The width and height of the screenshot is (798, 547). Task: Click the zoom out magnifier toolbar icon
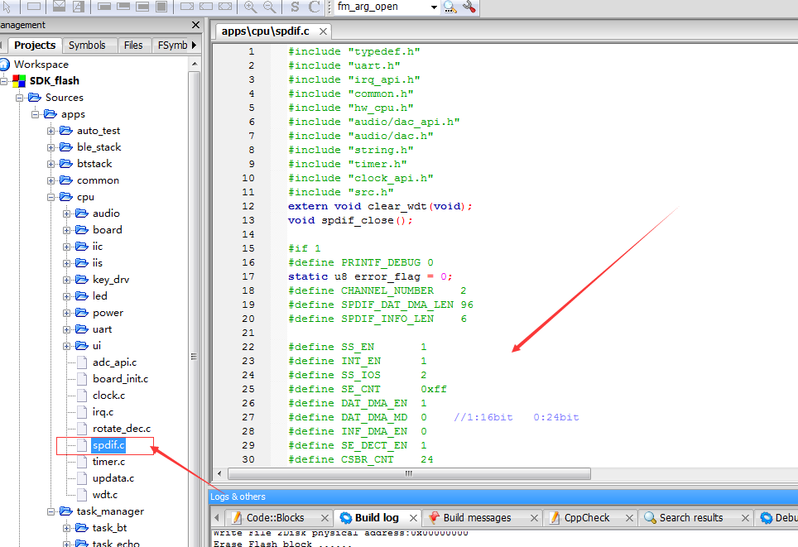pyautogui.click(x=270, y=7)
